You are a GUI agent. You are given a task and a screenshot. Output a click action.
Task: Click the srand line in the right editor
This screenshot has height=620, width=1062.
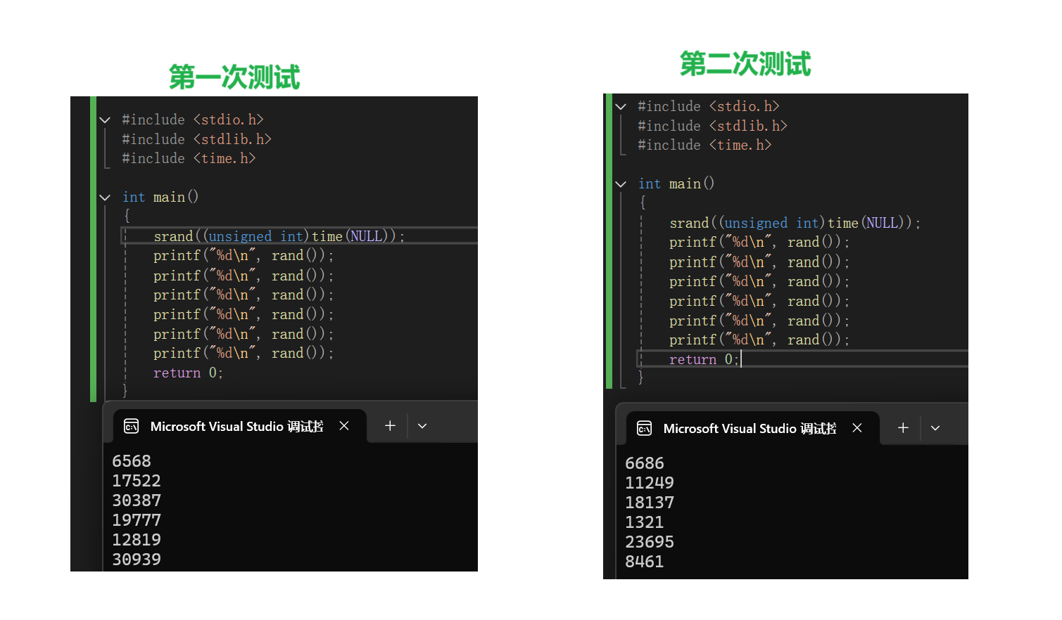pos(795,223)
